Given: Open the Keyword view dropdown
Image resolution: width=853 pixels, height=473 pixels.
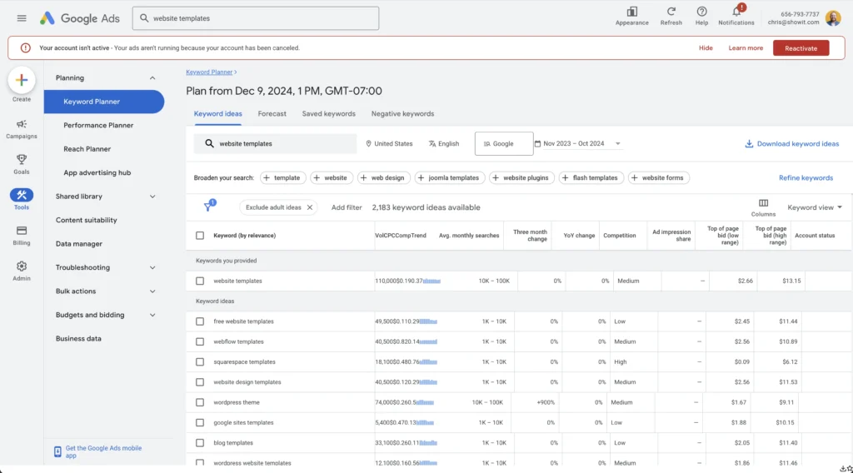Looking at the screenshot, I should pyautogui.click(x=814, y=207).
